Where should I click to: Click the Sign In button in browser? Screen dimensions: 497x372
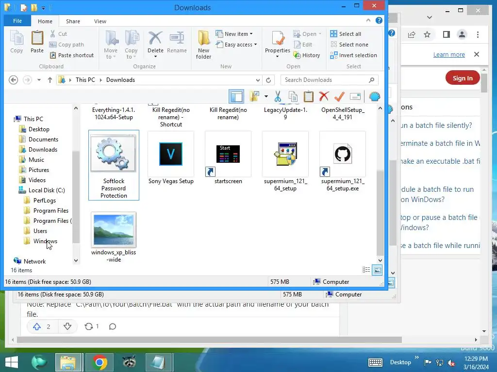(463, 78)
